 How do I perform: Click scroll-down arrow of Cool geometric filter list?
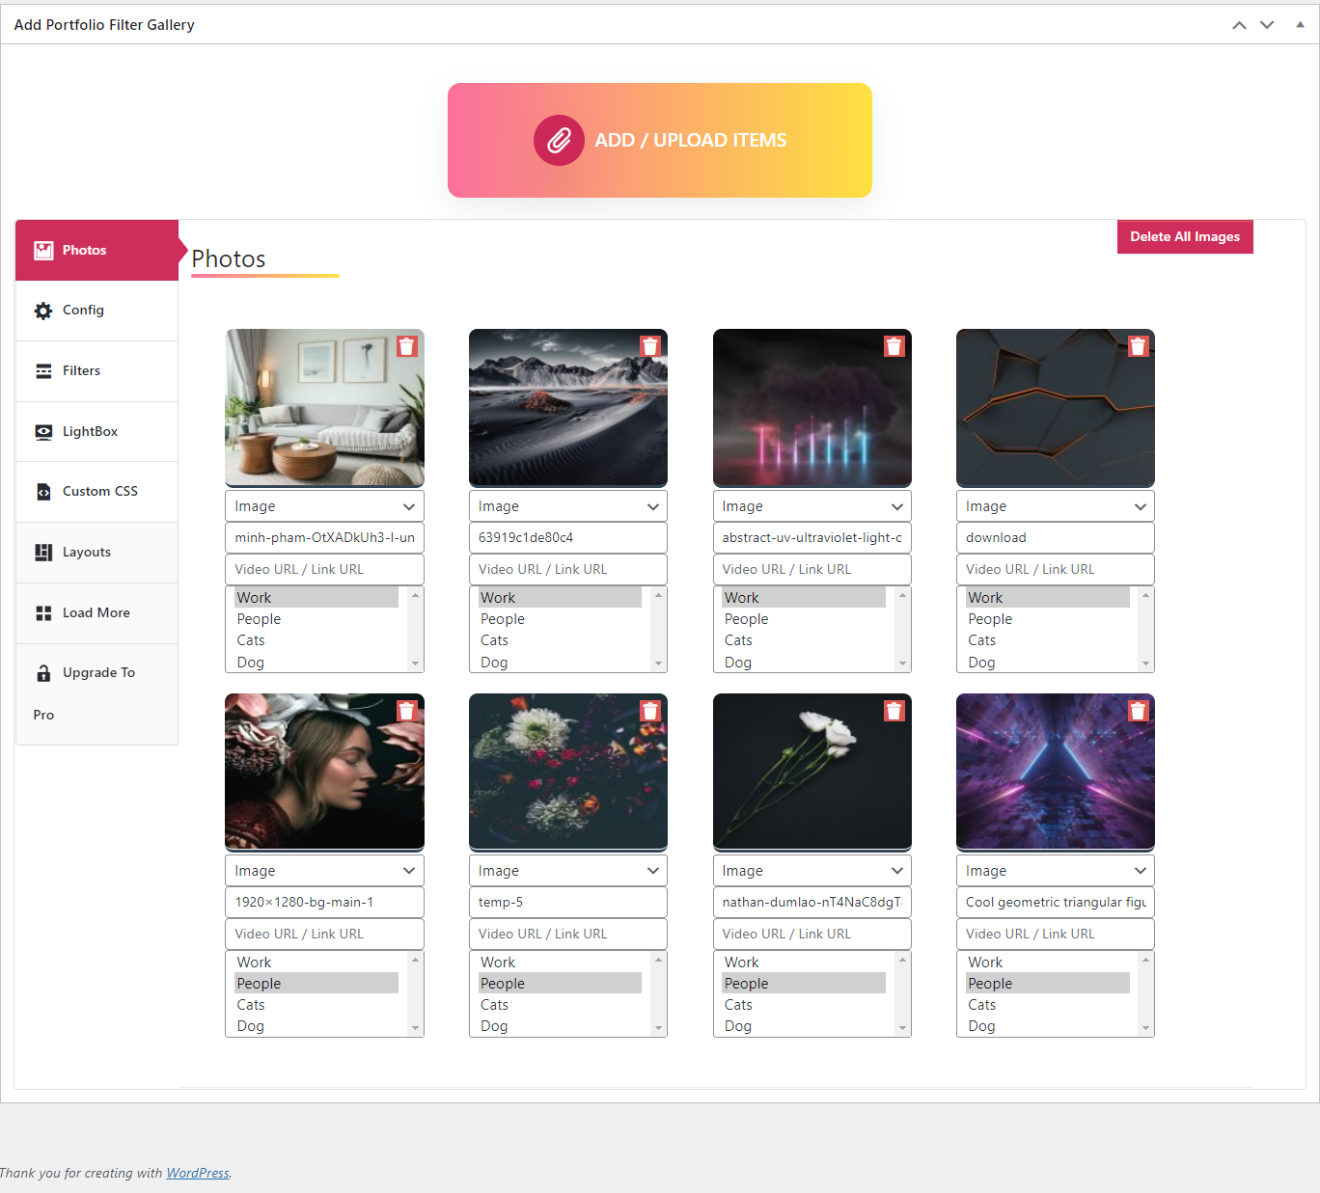[x=1146, y=1028]
